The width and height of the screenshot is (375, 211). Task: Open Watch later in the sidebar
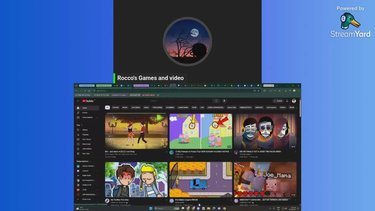(87, 144)
